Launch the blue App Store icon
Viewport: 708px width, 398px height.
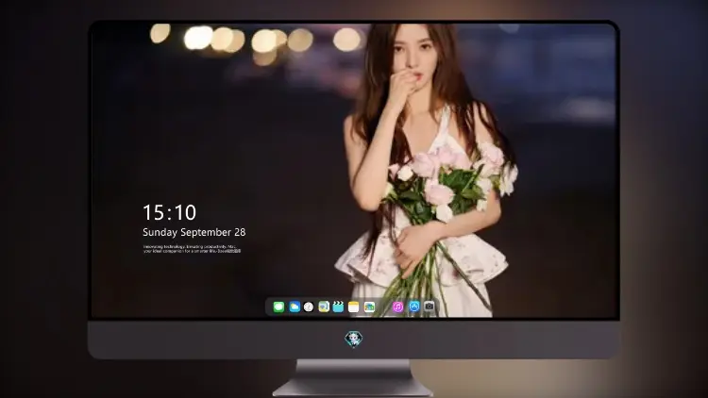coord(414,307)
